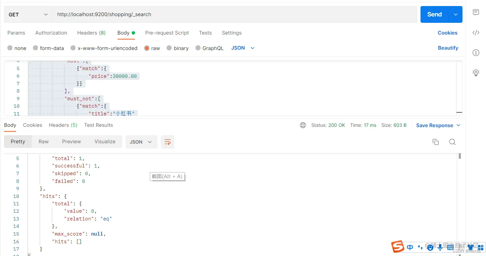Viewport: 486px width, 256px height.
Task: Click the lightbulb related requests icon
Action: tap(476, 72)
